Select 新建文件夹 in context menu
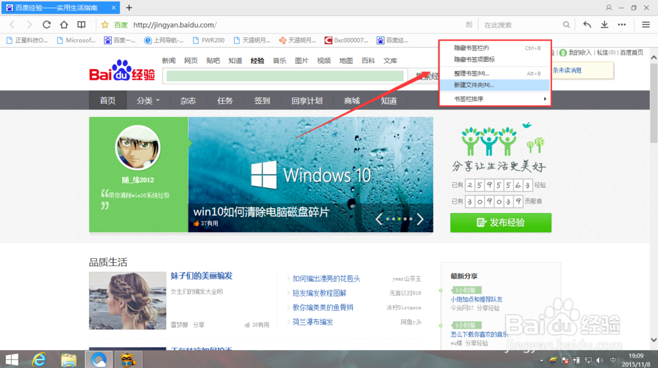Screen dimensions: 658x368 495,85
